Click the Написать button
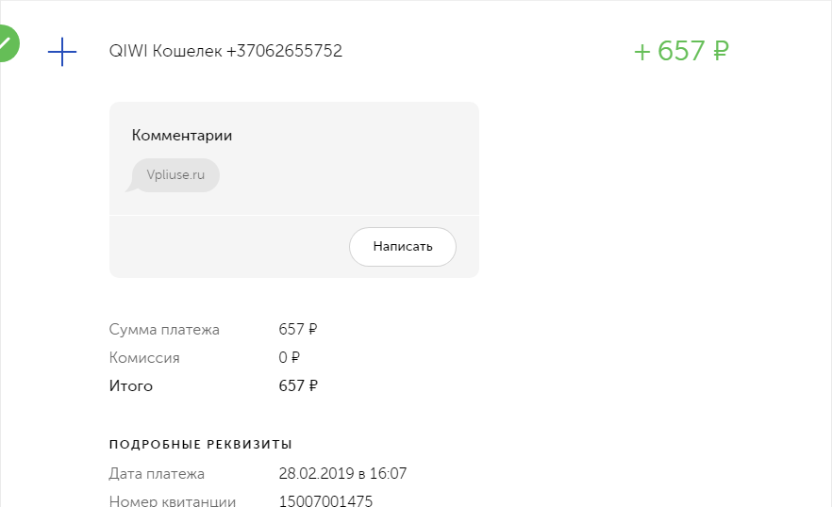832x507 pixels. tap(403, 247)
